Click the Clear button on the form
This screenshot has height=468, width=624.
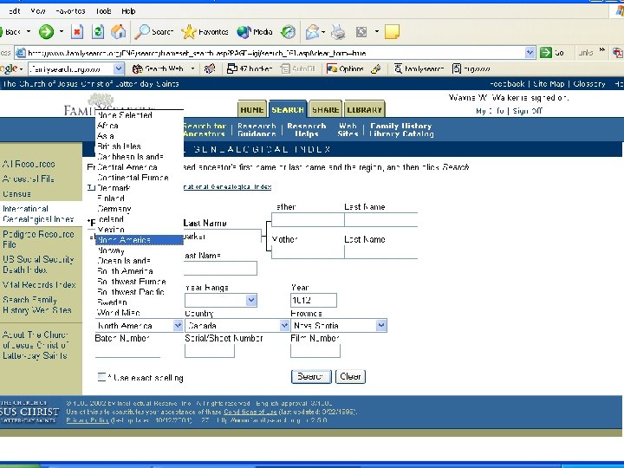tap(350, 376)
